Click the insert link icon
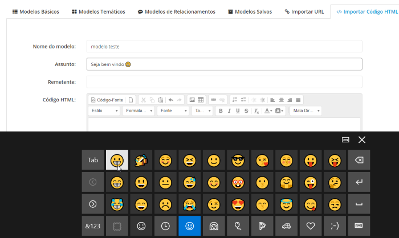Viewport: 399px width, 238px height. (213, 100)
